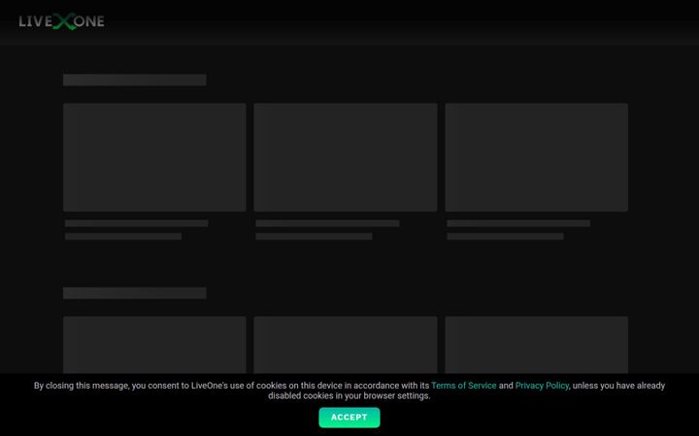Accept the cookie consent message

tap(349, 418)
